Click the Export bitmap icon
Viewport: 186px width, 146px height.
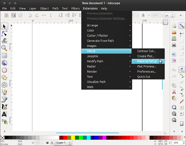[174, 61]
